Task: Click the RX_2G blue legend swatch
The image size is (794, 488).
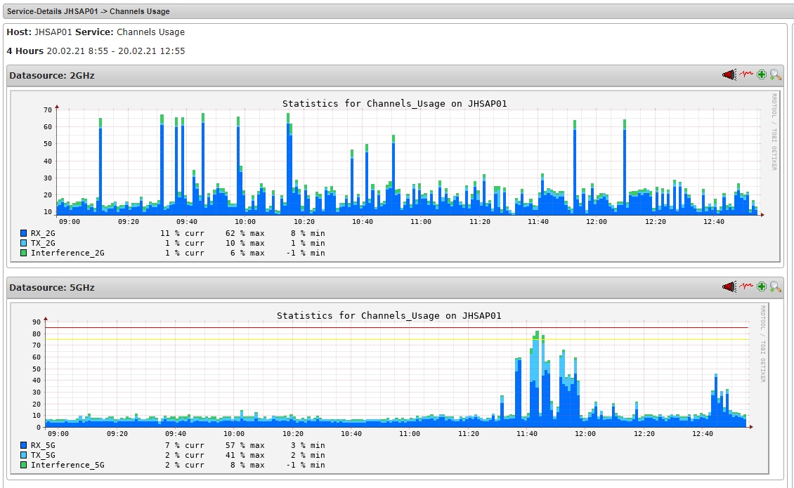Action: [24, 232]
